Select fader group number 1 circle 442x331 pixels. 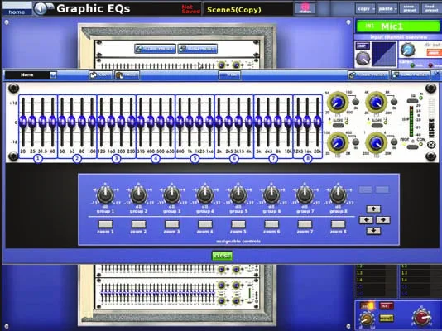[x=38, y=159]
